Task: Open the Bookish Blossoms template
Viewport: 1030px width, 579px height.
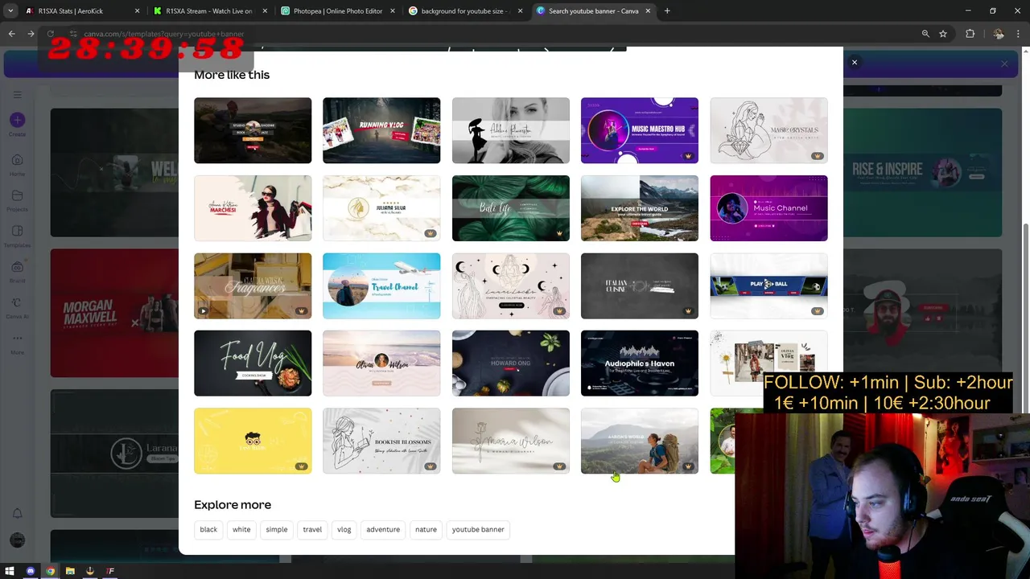Action: [x=381, y=441]
